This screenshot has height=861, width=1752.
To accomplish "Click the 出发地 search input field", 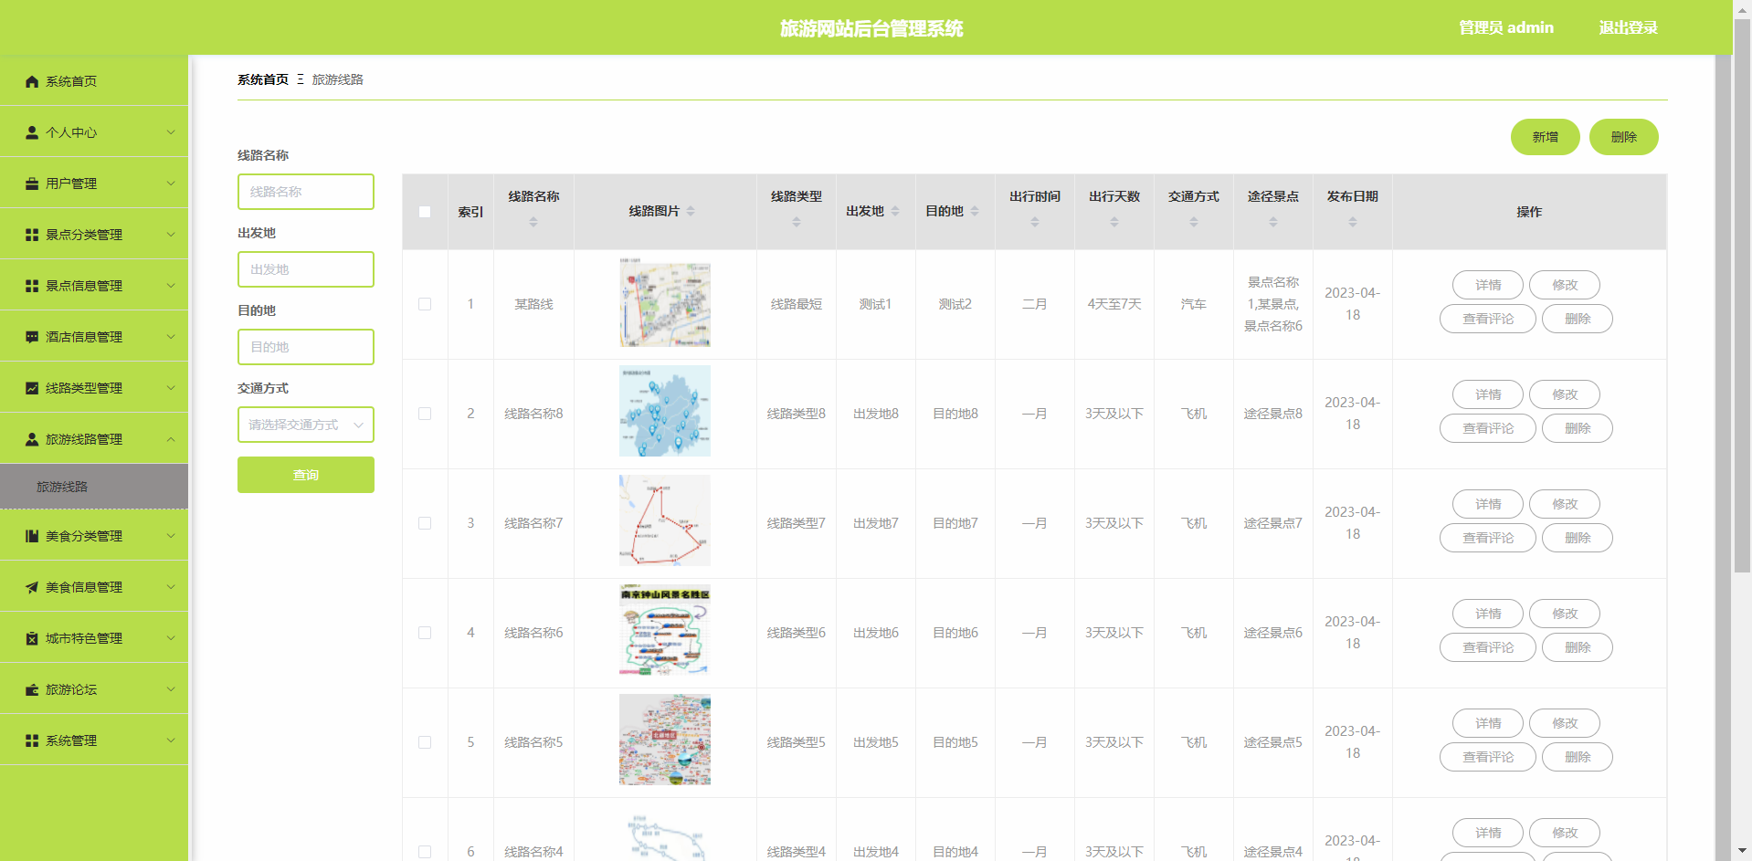I will point(306,269).
